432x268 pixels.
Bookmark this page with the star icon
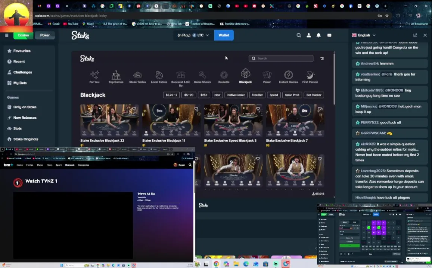click(387, 16)
